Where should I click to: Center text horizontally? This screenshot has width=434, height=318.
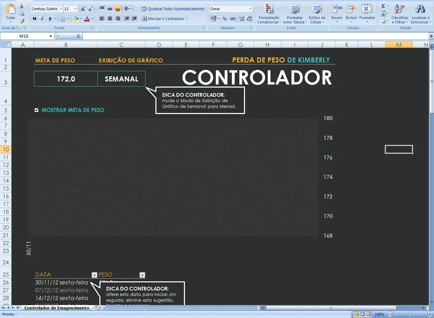110,19
